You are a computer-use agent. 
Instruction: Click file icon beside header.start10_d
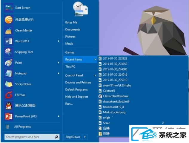(x=100, y=107)
